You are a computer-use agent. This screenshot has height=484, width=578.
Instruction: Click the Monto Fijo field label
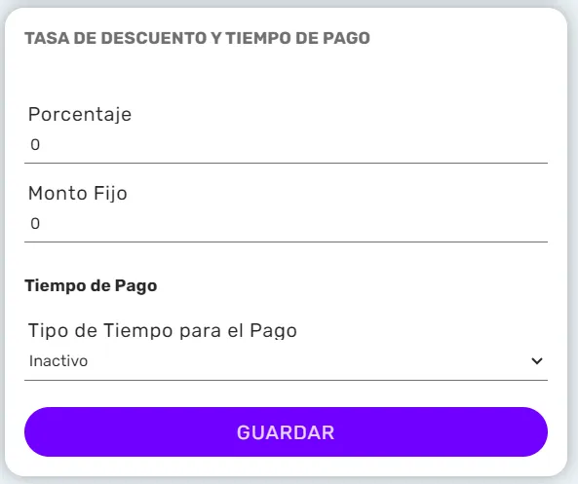tap(78, 194)
